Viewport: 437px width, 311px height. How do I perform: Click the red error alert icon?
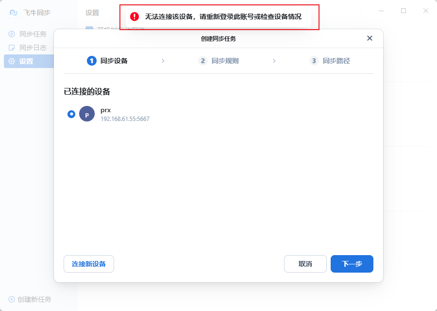(134, 17)
